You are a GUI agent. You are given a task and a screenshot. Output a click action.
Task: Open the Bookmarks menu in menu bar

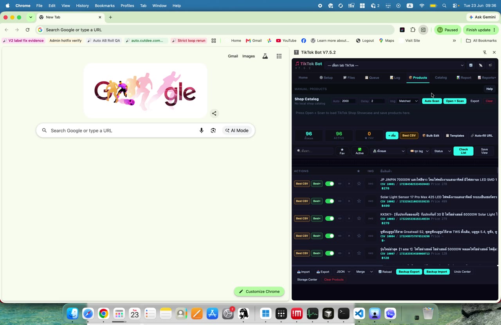(x=105, y=5)
